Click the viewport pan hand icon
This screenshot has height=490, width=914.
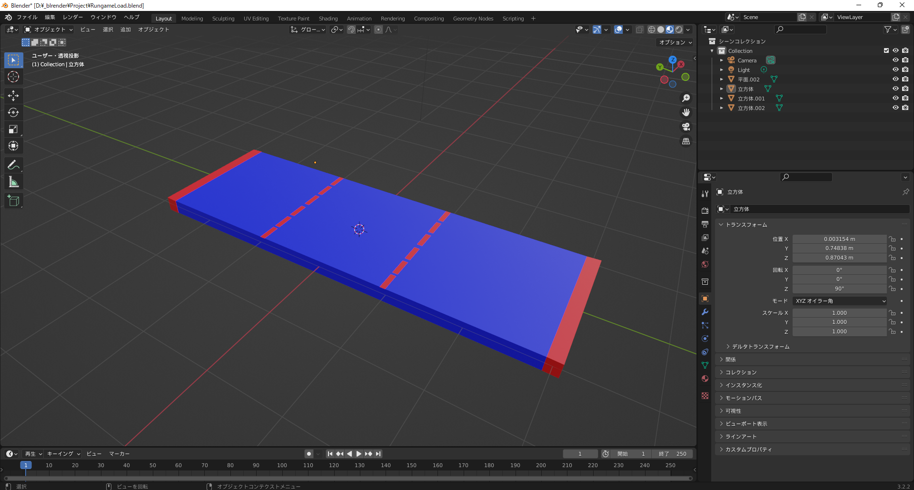[x=686, y=112]
